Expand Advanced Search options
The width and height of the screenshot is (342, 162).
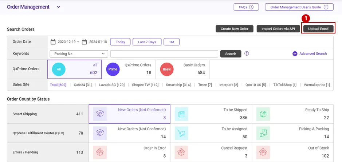[310, 54]
